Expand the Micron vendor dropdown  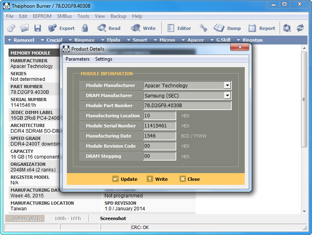(x=165, y=40)
